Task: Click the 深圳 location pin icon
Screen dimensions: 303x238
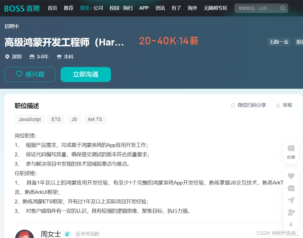Action: coord(7,57)
